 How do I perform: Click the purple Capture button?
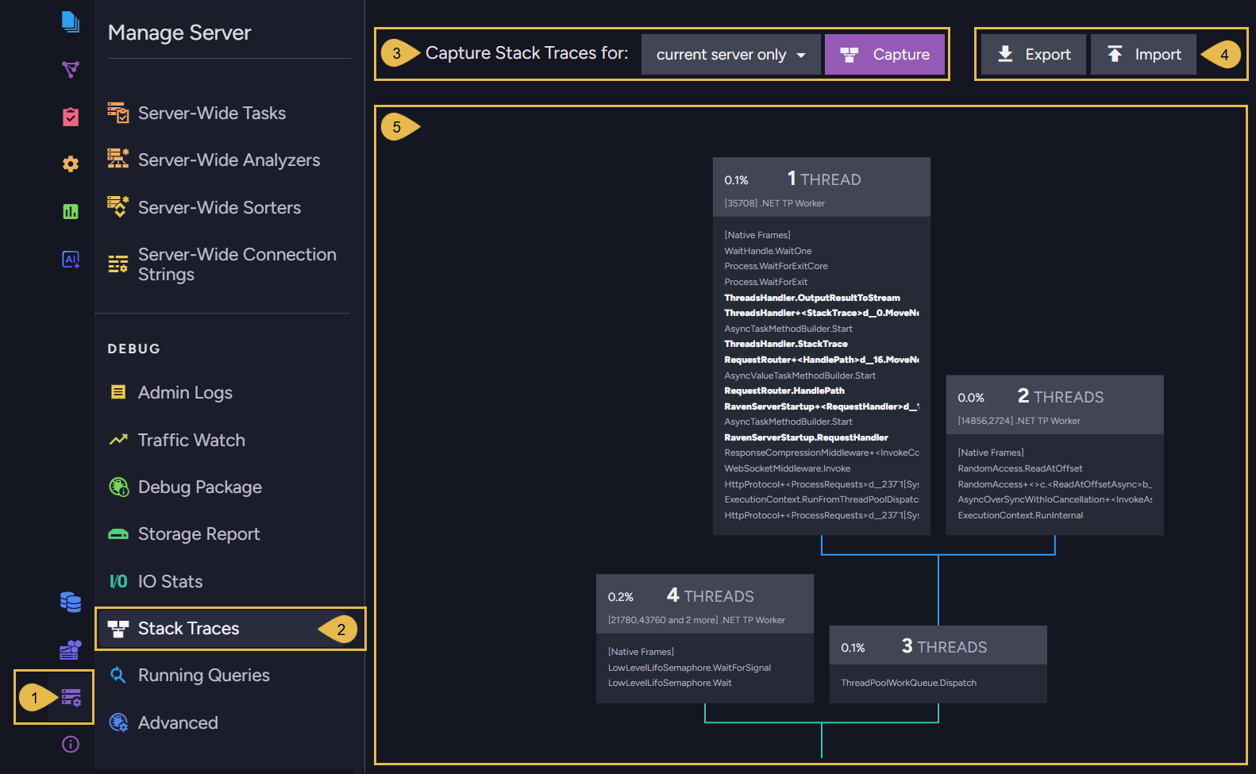884,55
